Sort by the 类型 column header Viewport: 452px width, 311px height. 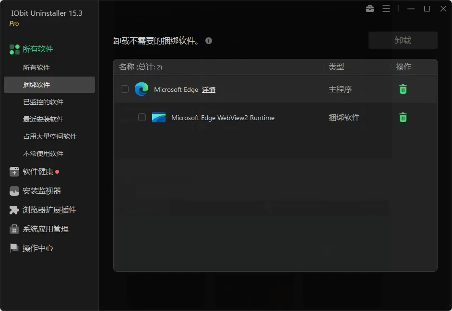click(x=336, y=67)
